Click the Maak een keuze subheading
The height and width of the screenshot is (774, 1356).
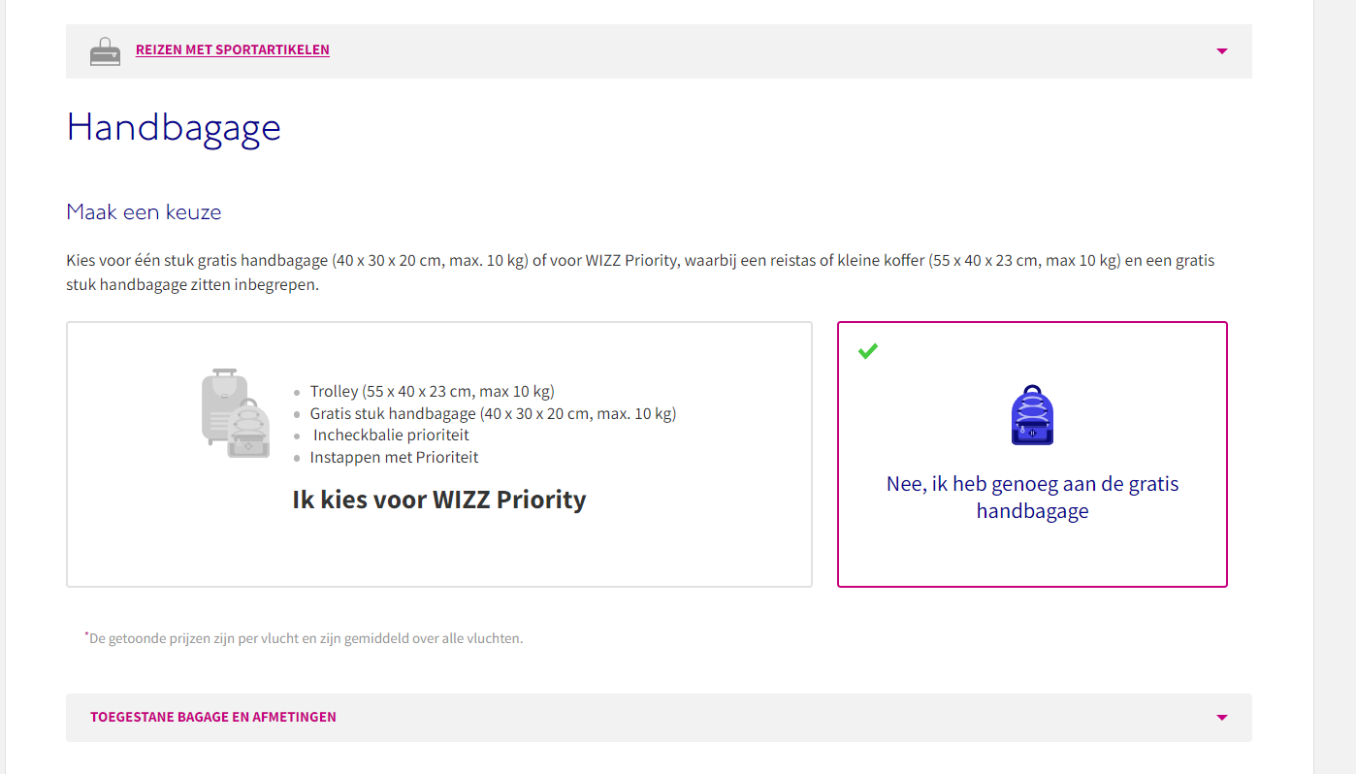[x=144, y=212]
